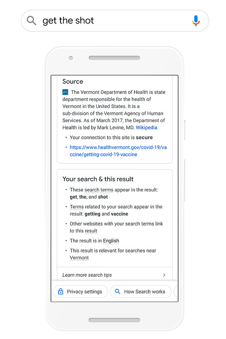The height and width of the screenshot is (339, 226).
Task: Click the magnifying glass search icon
Action: pyautogui.click(x=31, y=21)
